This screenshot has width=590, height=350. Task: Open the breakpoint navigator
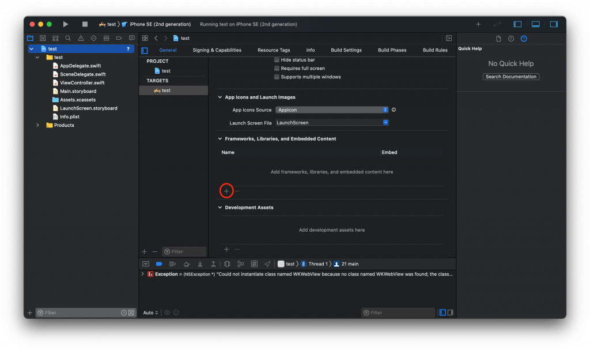point(119,38)
